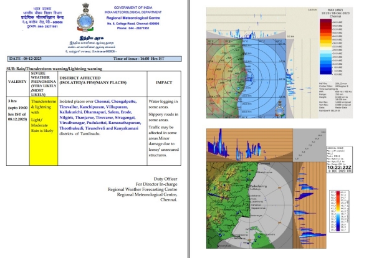Click the Karaikal radar side cross-section panel
Image resolution: width=374 pixels, height=258 pixels.
tap(310, 205)
